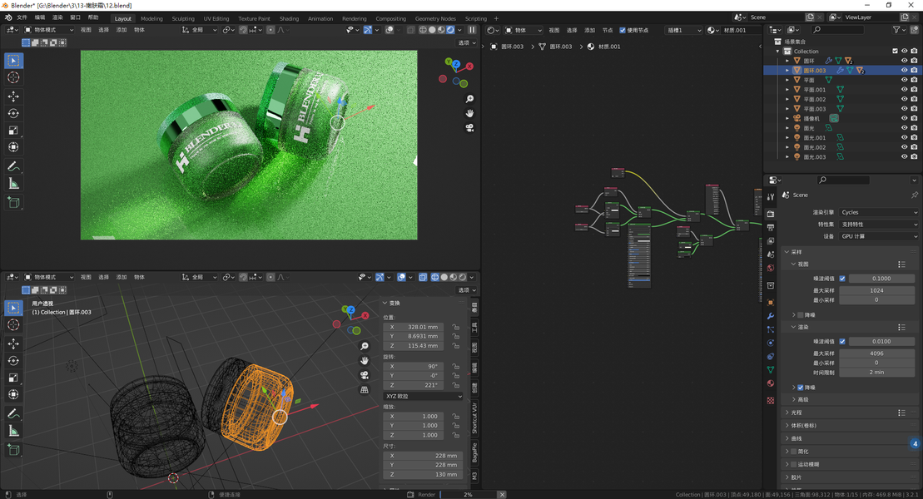Select the Annotate tool in upper viewport
923x499 pixels.
click(x=13, y=166)
